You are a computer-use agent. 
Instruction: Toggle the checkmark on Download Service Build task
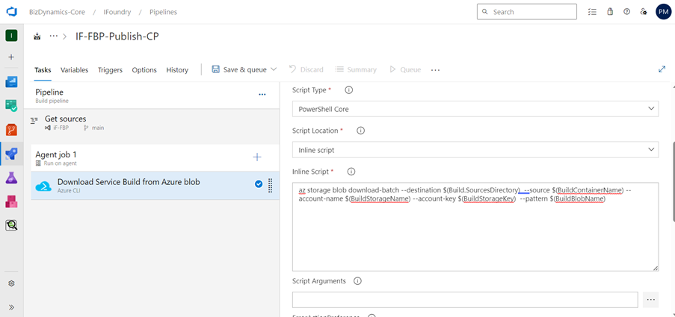(x=259, y=184)
